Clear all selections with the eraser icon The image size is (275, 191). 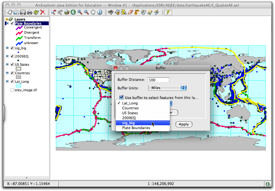pos(130,12)
